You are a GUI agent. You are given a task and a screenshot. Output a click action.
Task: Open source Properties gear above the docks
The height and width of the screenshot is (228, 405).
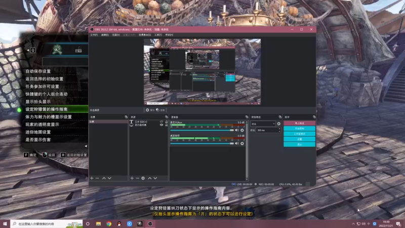149,110
